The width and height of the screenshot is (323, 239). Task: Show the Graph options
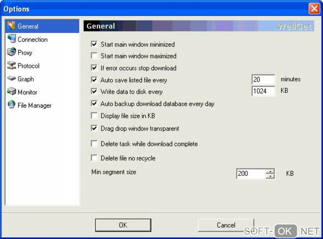point(26,79)
